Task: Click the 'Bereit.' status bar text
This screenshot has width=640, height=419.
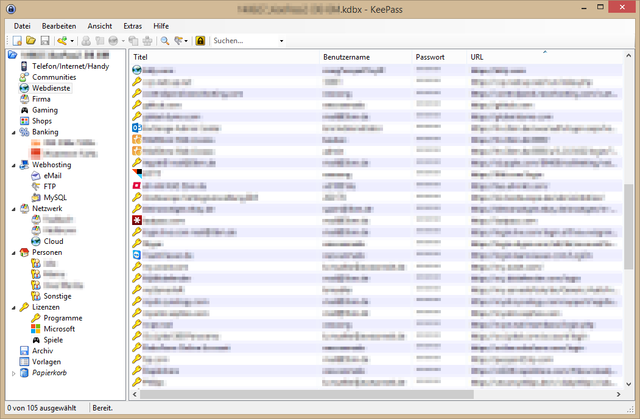Action: 102,408
